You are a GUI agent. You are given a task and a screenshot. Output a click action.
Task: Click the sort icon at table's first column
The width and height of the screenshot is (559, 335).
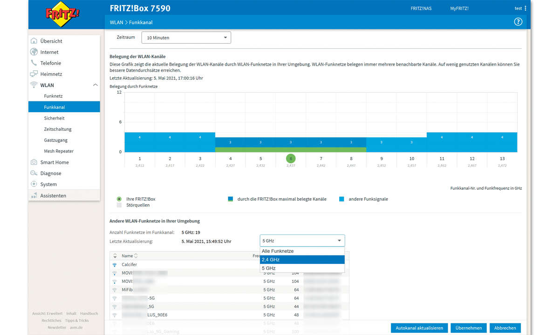115,256
